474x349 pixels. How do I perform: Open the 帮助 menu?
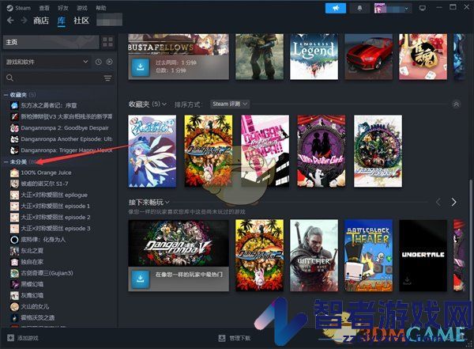(100, 8)
